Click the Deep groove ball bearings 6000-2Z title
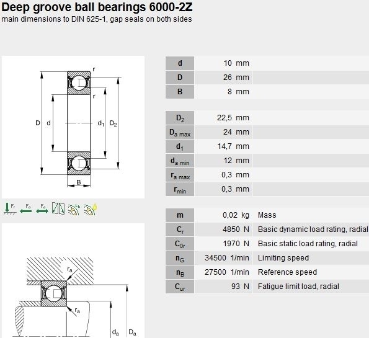This screenshot has height=338, width=369. 97,7
